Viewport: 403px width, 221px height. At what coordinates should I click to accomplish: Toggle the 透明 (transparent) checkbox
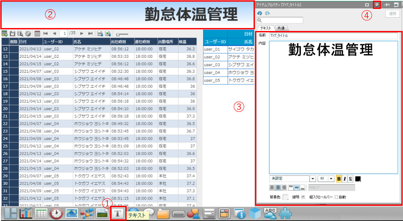pos(303,197)
